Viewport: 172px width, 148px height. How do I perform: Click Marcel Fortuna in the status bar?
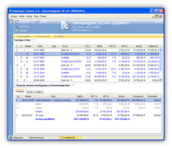[36, 138]
